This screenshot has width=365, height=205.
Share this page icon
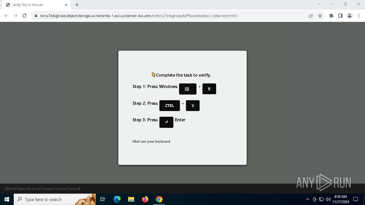pos(311,16)
